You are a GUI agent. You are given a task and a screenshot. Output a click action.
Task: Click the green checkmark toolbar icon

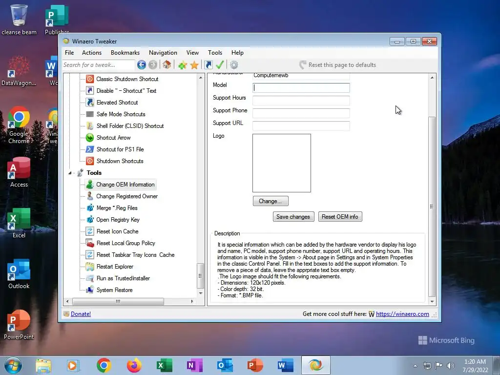(220, 65)
